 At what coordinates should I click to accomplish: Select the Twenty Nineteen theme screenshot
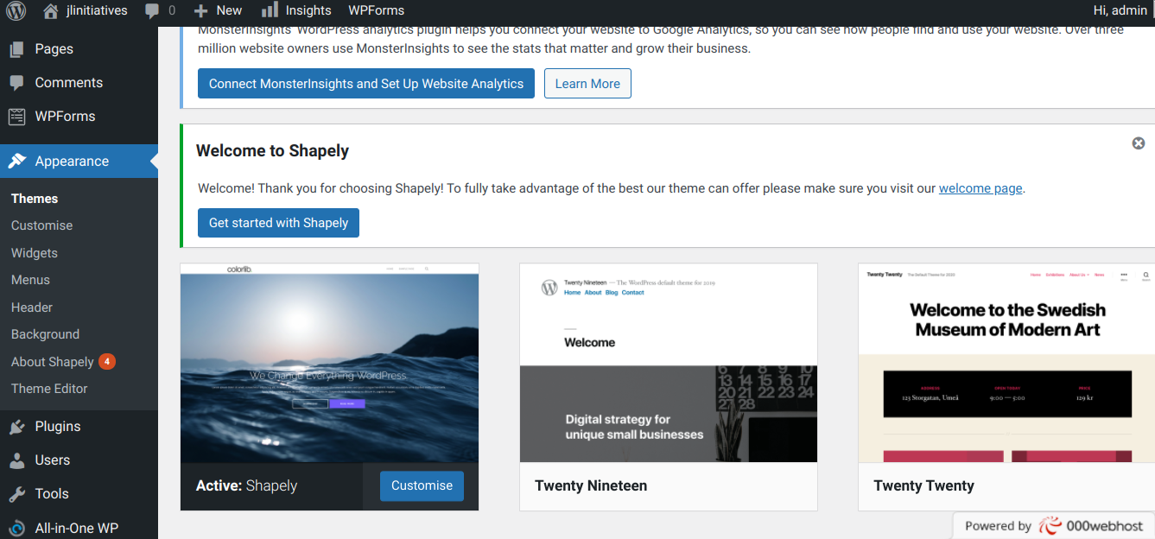pyautogui.click(x=669, y=363)
